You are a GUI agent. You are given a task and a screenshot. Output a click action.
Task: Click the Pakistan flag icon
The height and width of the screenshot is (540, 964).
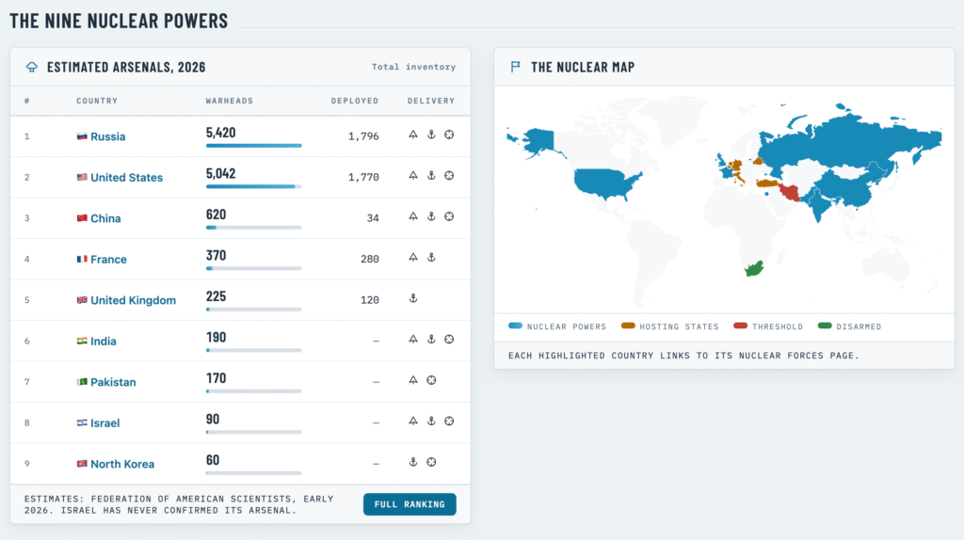[82, 382]
